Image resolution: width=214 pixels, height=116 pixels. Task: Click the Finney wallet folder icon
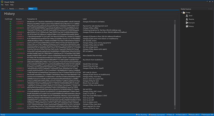184,13
